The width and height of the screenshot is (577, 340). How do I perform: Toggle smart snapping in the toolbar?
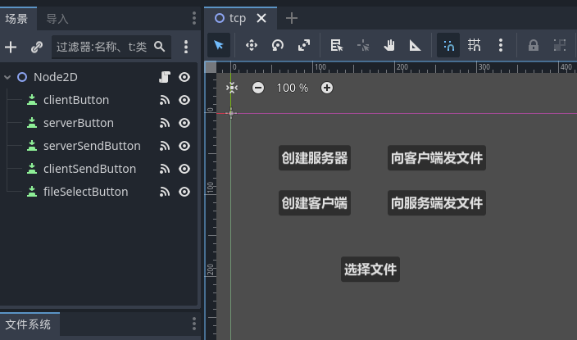(x=448, y=46)
